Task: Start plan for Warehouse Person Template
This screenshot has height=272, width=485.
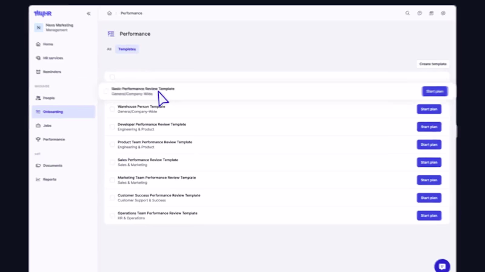Action: pos(429,109)
